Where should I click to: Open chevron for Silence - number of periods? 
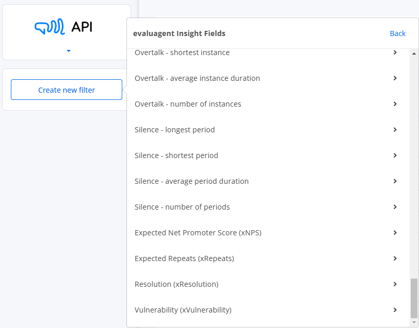pos(395,207)
